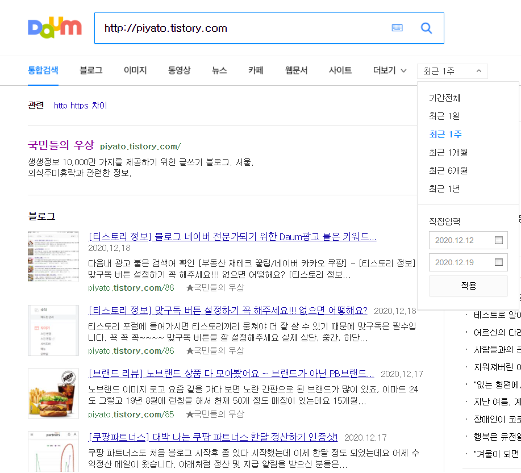Click sidebar item starting '장애인이 코로'
521x473 pixels.
point(497,420)
